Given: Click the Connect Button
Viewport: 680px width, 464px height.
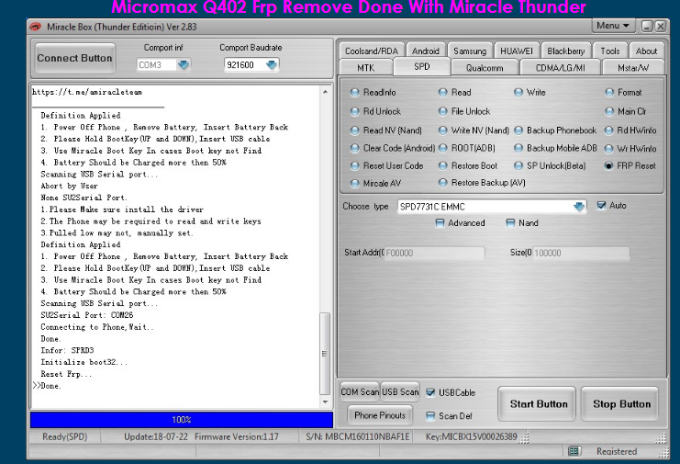Looking at the screenshot, I should tap(75, 58).
